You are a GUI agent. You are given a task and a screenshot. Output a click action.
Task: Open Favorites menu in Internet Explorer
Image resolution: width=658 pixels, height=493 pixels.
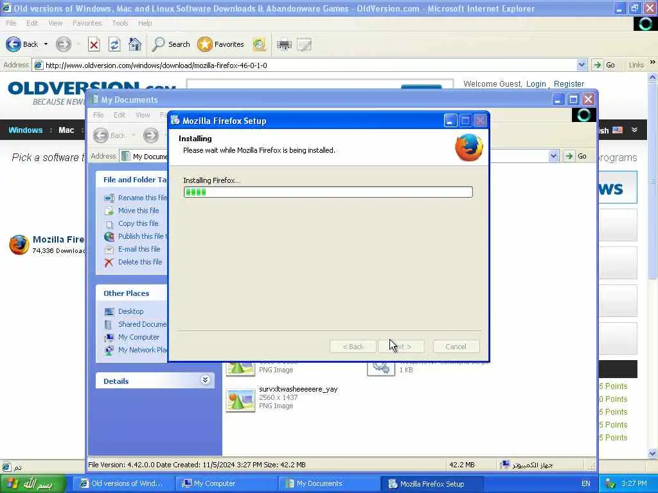(x=87, y=23)
